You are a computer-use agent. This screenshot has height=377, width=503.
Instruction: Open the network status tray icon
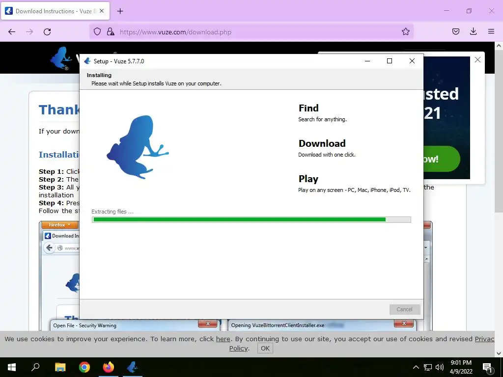pyautogui.click(x=428, y=367)
